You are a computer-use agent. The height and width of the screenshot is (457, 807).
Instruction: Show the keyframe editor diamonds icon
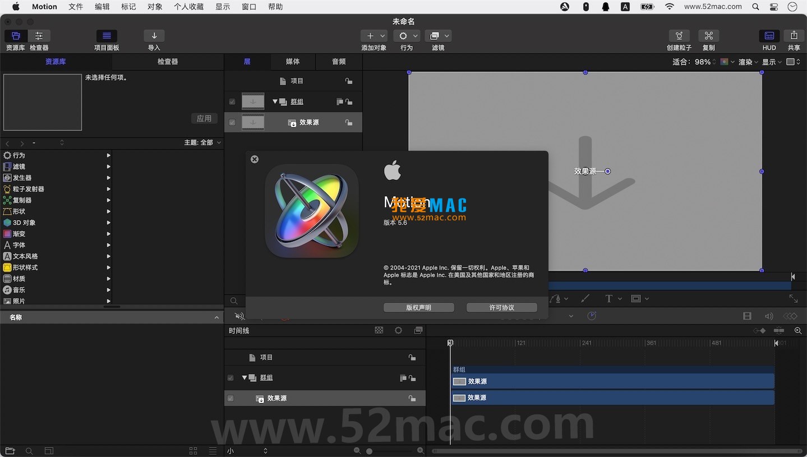tap(790, 316)
